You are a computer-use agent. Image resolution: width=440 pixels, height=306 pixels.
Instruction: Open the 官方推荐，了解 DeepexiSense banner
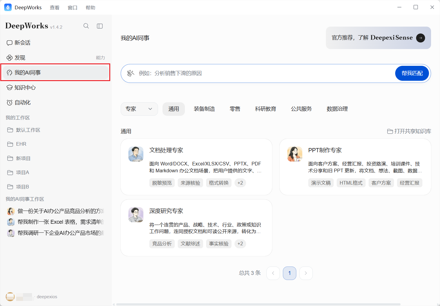pos(378,38)
